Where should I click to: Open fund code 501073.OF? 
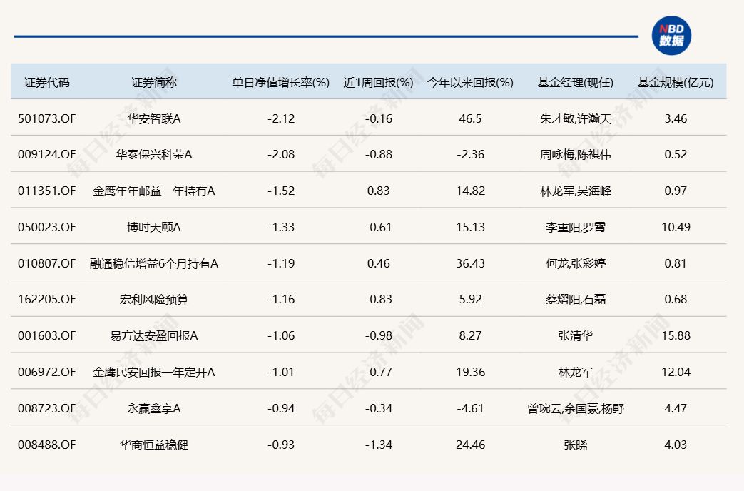pos(46,118)
